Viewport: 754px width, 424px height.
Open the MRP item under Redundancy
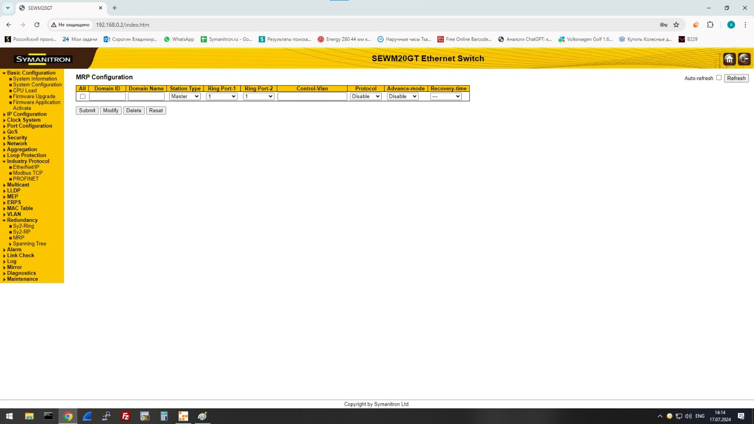(x=18, y=238)
